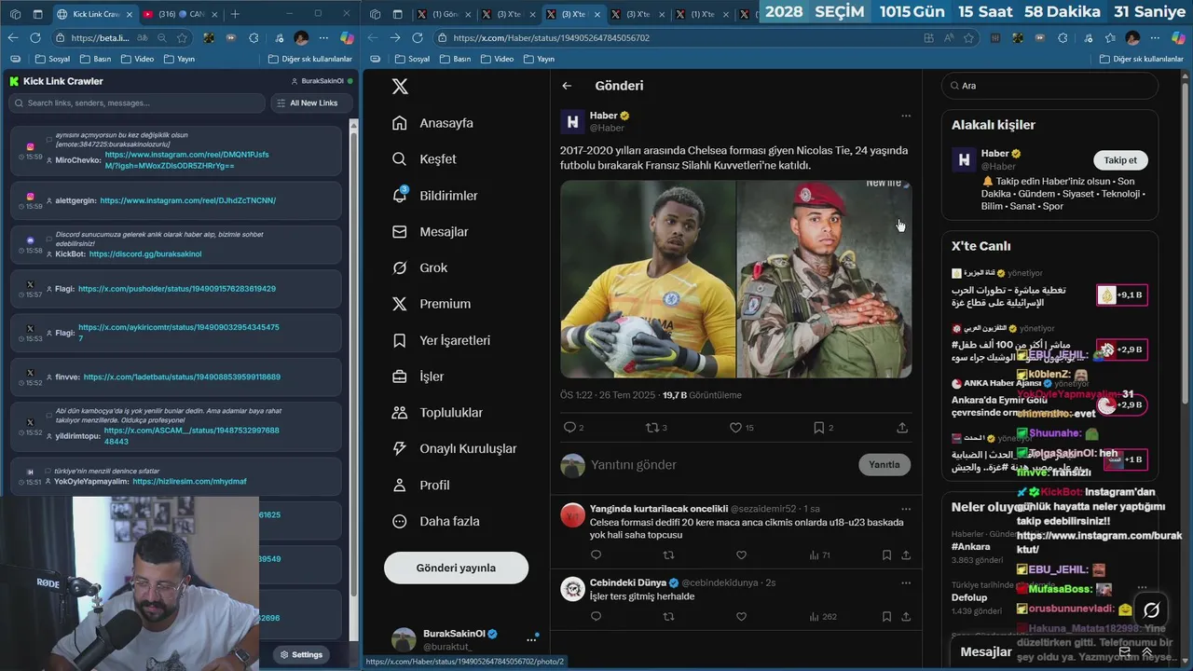This screenshot has height=671, width=1193.
Task: Open new tab in left browser
Action: (235, 14)
